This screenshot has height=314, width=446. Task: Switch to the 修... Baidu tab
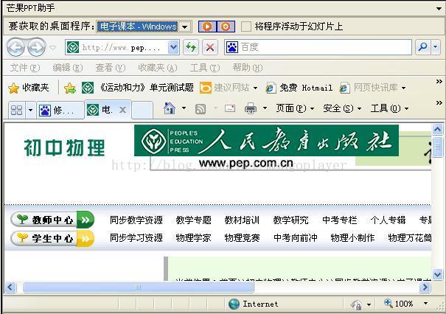pos(60,110)
